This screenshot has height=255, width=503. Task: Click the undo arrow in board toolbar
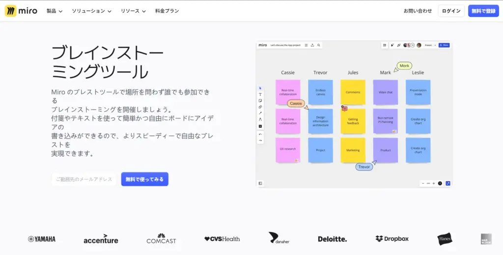(260, 134)
